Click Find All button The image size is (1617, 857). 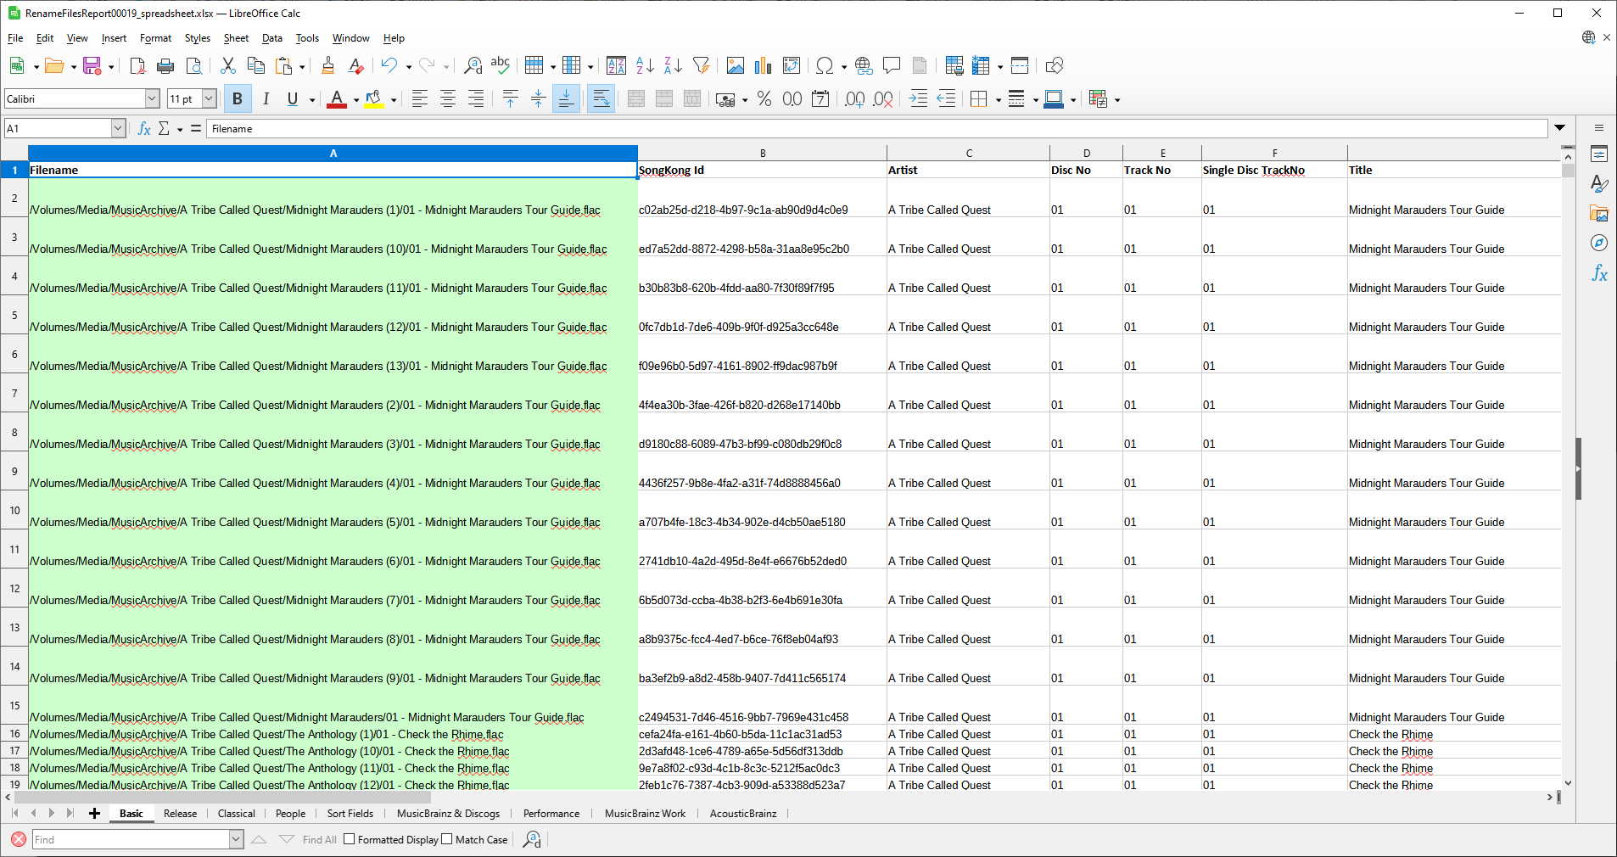click(x=319, y=839)
